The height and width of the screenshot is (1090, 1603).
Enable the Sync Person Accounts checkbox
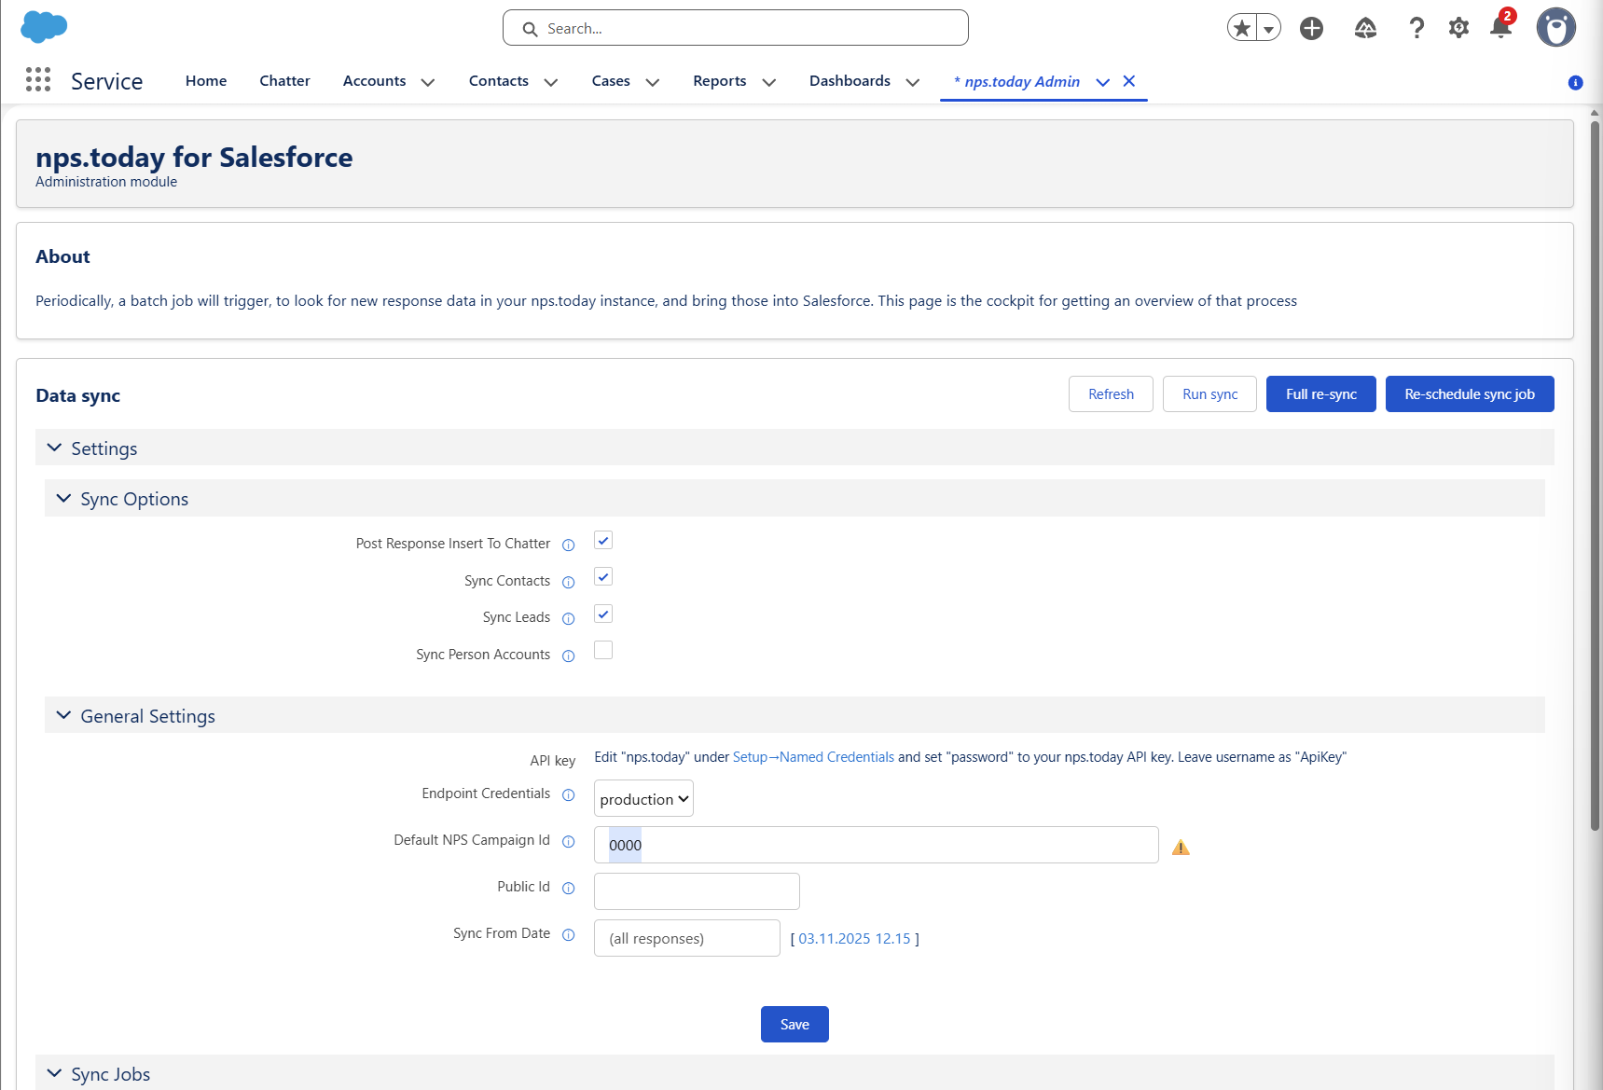[602, 650]
